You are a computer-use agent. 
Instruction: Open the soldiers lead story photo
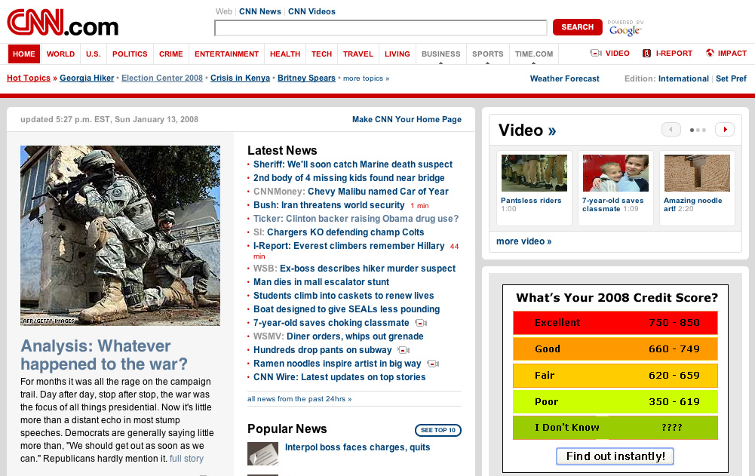[x=120, y=235]
